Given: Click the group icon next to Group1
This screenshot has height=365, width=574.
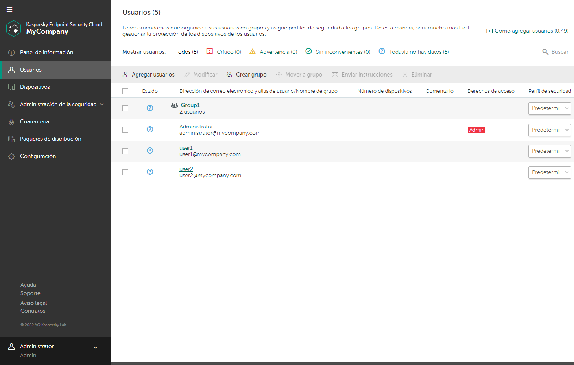Looking at the screenshot, I should click(x=174, y=105).
